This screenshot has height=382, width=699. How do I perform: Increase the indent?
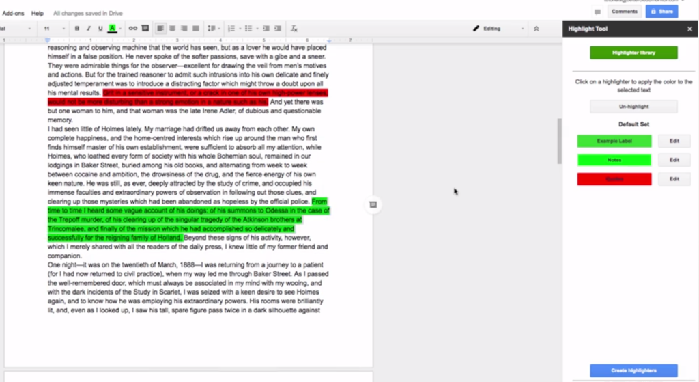point(278,29)
